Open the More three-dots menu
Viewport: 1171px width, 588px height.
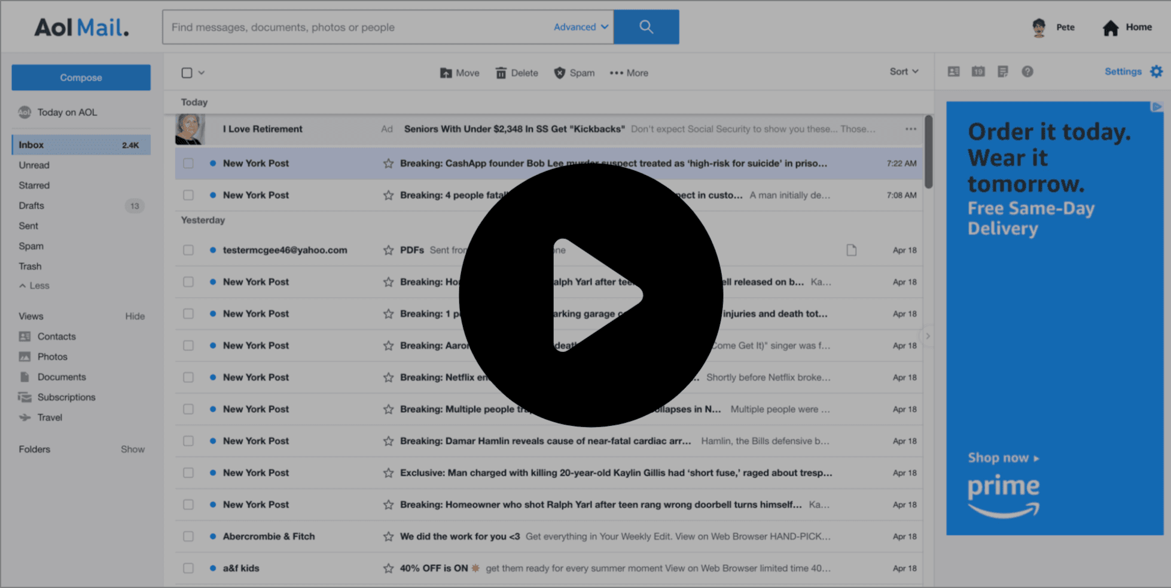(629, 73)
